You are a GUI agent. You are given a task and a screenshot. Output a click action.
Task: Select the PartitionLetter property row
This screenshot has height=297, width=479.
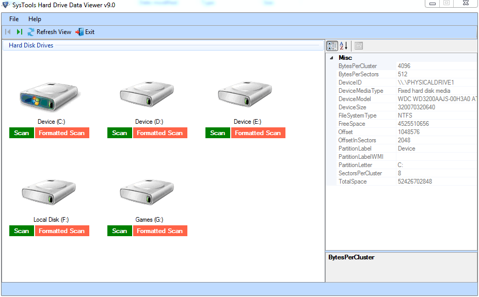point(406,165)
